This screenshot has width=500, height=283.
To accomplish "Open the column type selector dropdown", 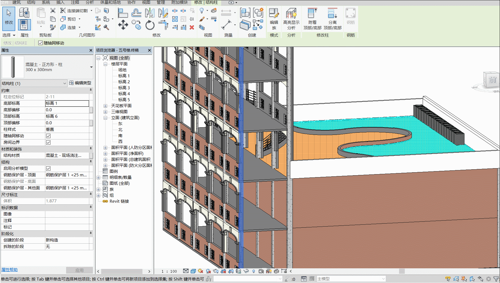I will coord(91,67).
